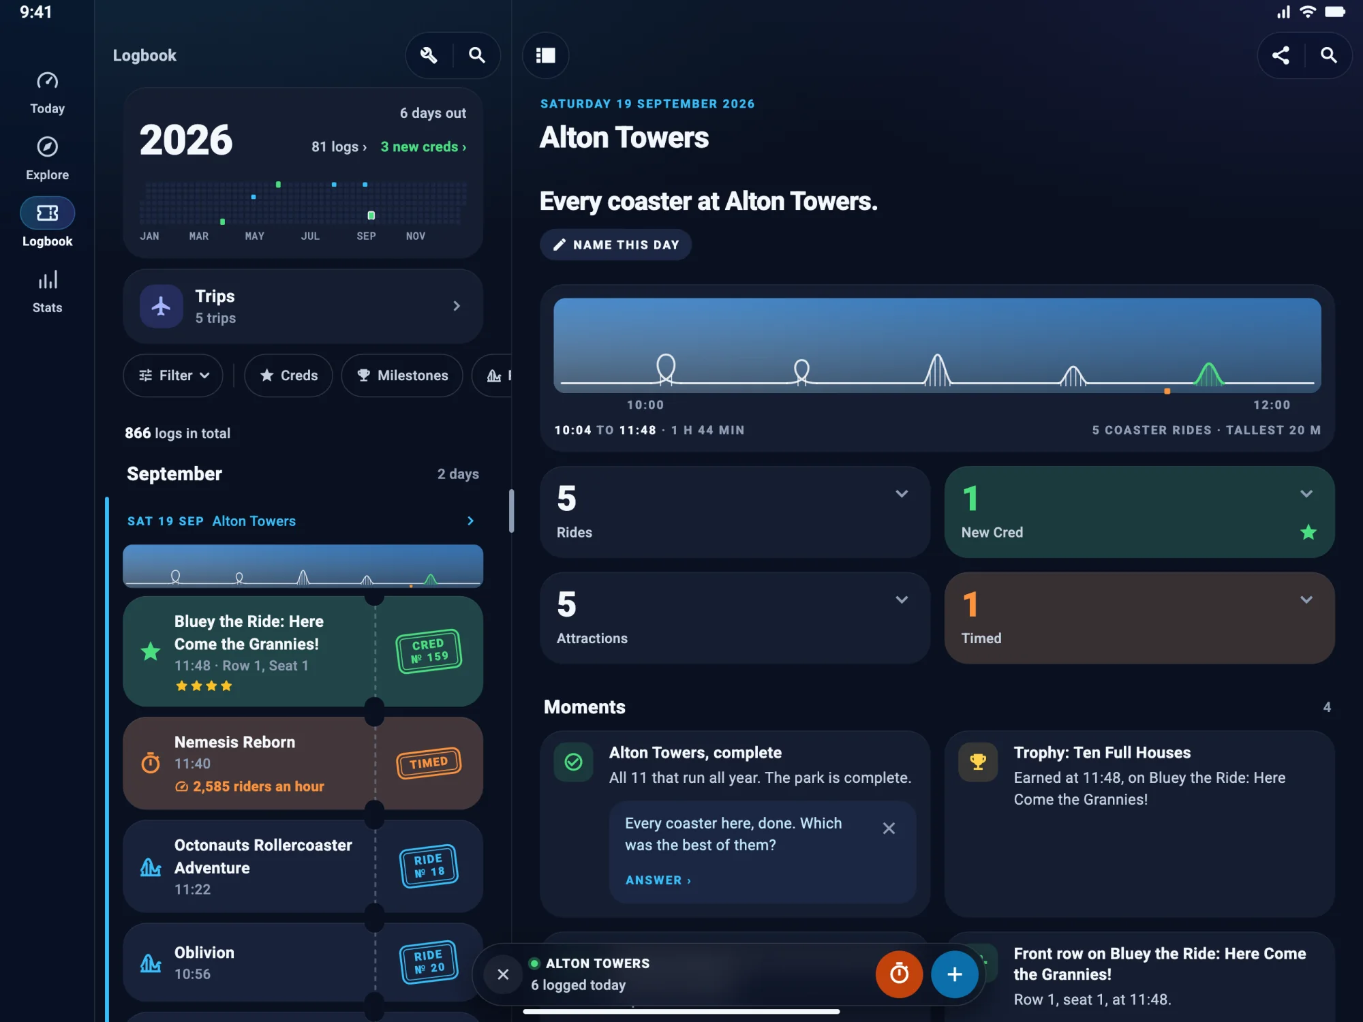The height and width of the screenshot is (1022, 1363).
Task: Add a new log with plus button
Action: tap(954, 974)
